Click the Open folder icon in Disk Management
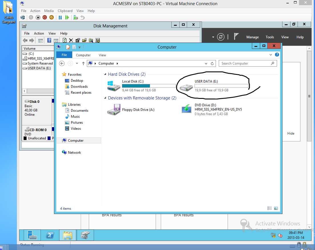The height and width of the screenshot is (250, 315). pyautogui.click(x=84, y=40)
